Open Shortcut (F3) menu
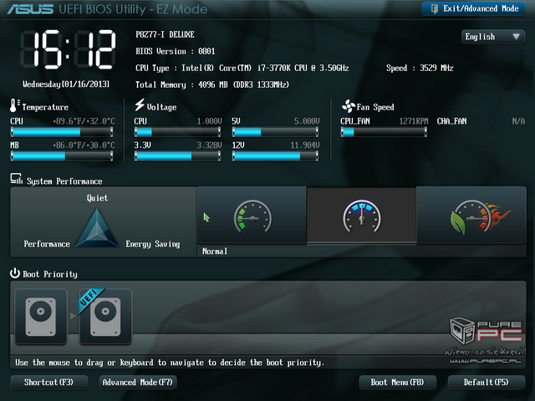The width and height of the screenshot is (535, 401). click(x=48, y=383)
